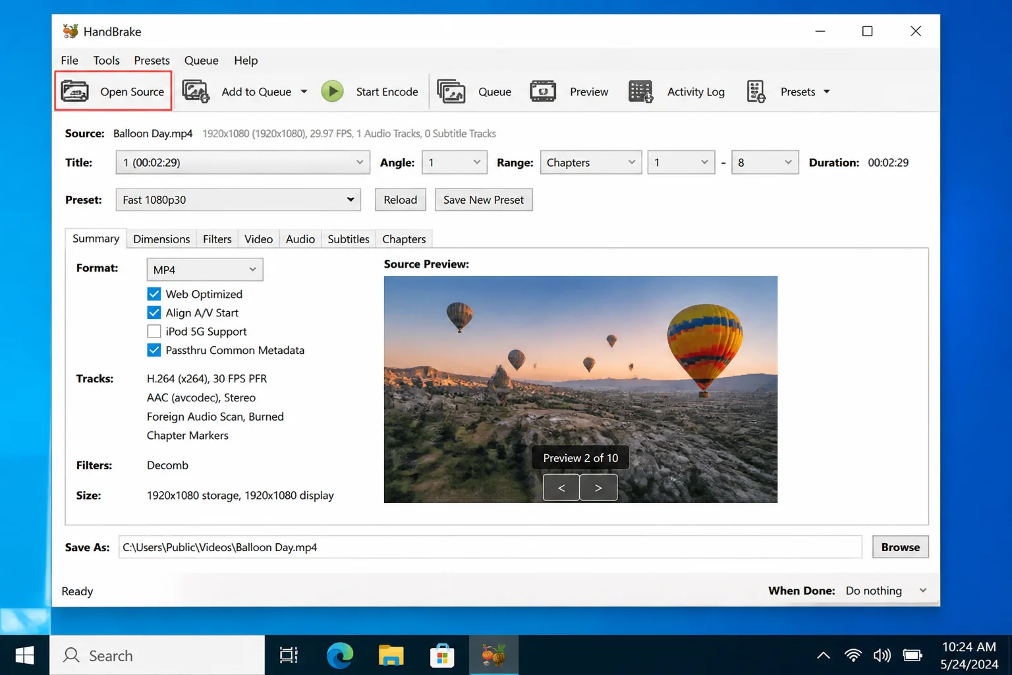Screen dimensions: 1012x675
Task: Open the Title dropdown showing 1 (00:02:29)
Action: click(x=242, y=162)
